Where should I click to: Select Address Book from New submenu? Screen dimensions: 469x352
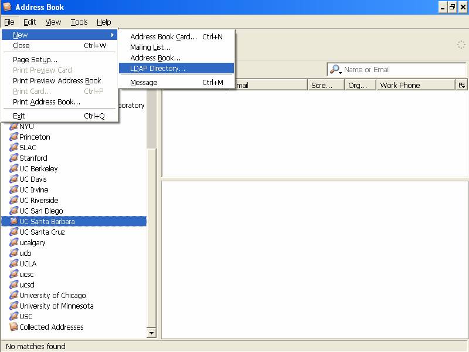(x=176, y=57)
